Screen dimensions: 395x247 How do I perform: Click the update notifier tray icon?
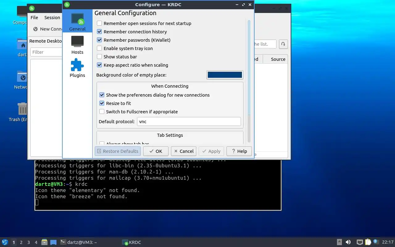[376, 242]
